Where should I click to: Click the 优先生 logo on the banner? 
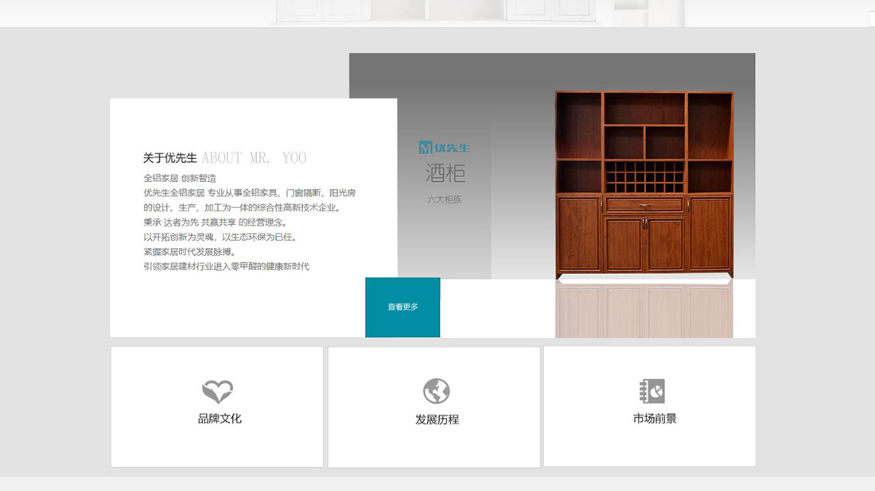tap(444, 148)
